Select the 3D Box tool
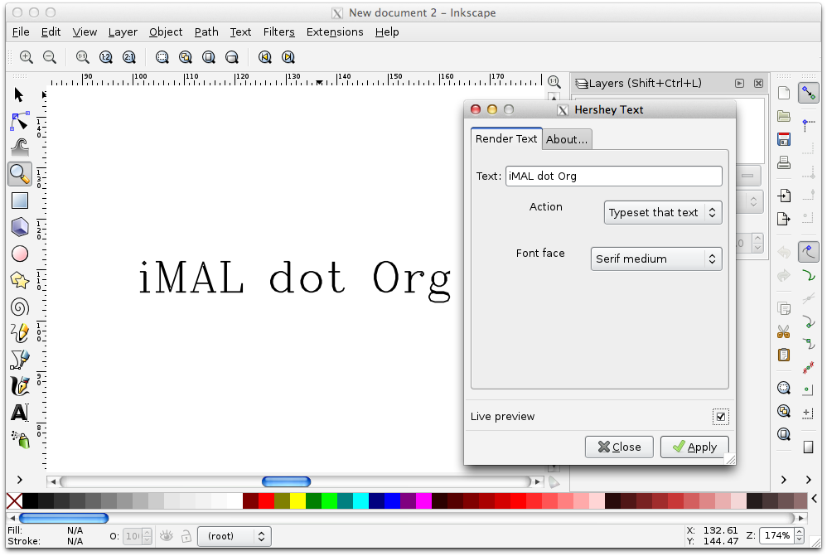Viewport: 827px width, 556px height. pyautogui.click(x=20, y=227)
